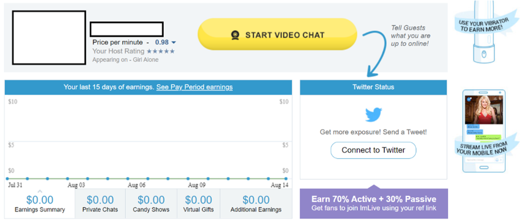Switch to the Earnings Summary tab
Image resolution: width=522 pixels, height=220 pixels.
[40, 204]
